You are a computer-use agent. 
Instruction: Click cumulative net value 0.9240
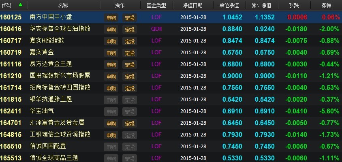click(x=265, y=29)
